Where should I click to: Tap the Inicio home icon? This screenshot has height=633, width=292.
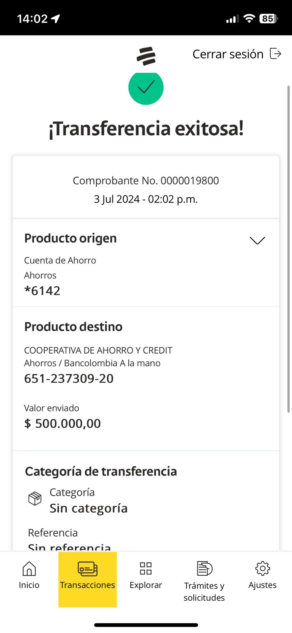point(29,569)
